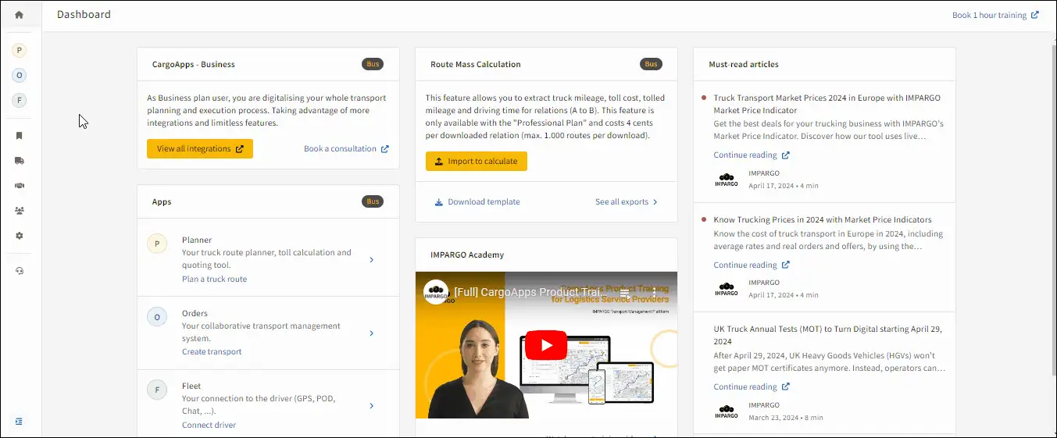The width and height of the screenshot is (1057, 438).
Task: Open Planner app from sidebar P icon
Action: point(20,51)
